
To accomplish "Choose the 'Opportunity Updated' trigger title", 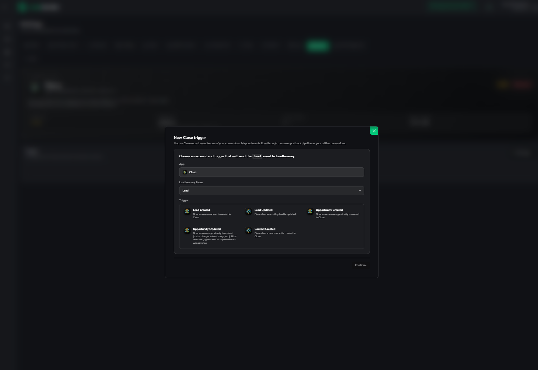I will click(x=207, y=229).
